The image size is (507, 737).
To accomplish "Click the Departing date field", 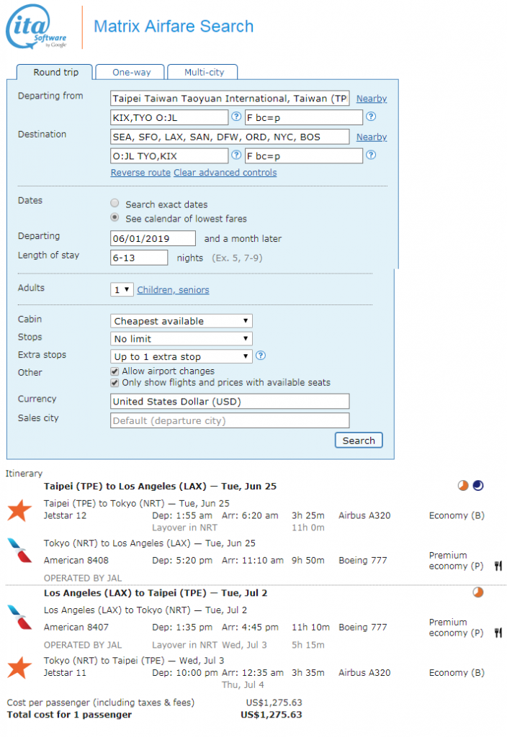I will pyautogui.click(x=153, y=238).
